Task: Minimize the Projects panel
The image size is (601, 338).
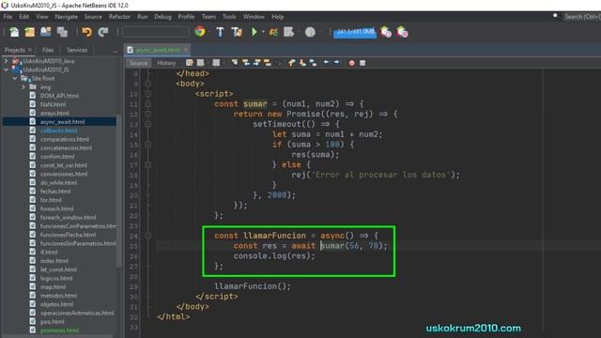Action: click(x=116, y=51)
